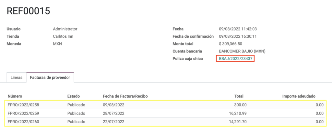Click the total amount $ 309,366.50
The image size is (332, 133).
point(231,44)
